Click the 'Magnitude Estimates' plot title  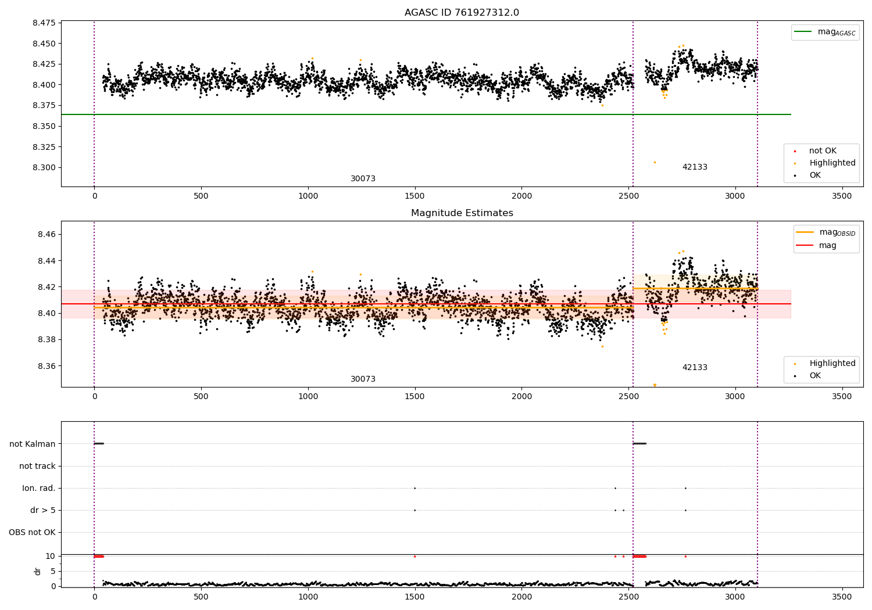[x=462, y=213]
